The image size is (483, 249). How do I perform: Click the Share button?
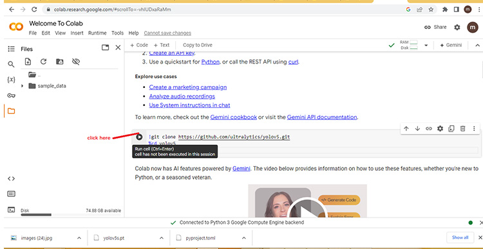435,27
